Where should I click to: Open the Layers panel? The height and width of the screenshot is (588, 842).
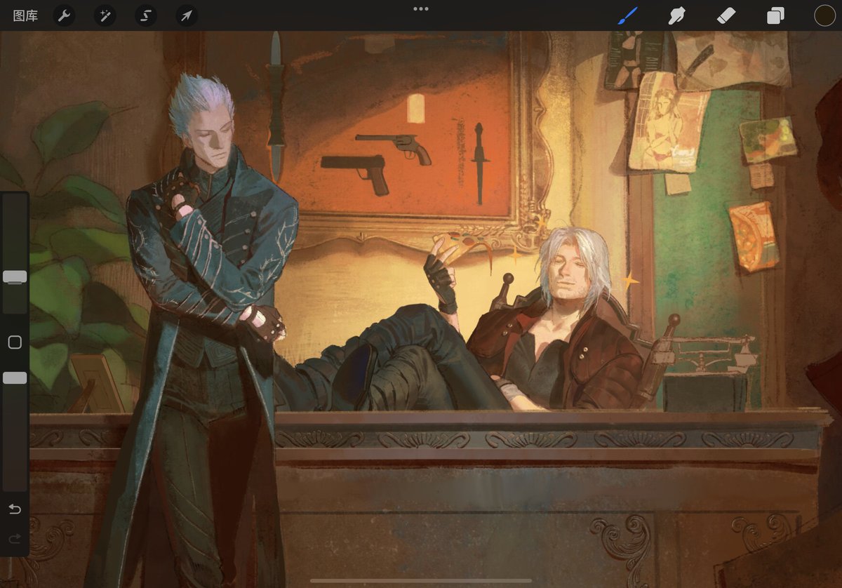[x=775, y=15]
